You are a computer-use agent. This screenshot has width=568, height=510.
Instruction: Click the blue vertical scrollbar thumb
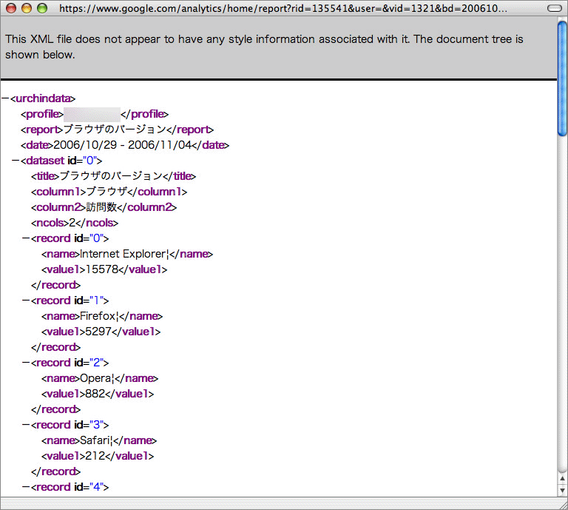pyautogui.click(x=562, y=78)
